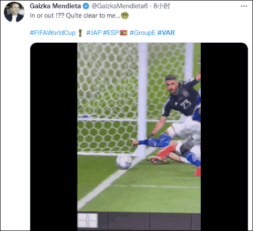Open the bold #VAR hashtag
The width and height of the screenshot is (253, 231).
(x=166, y=33)
